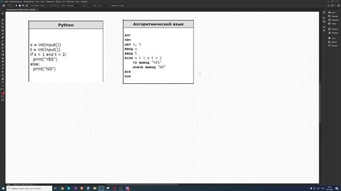Select the Pen tool
Viewport: 341px width, 191px height.
pos(3,65)
